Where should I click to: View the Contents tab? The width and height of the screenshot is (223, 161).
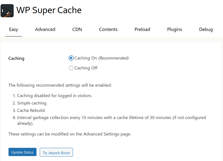pos(108,29)
